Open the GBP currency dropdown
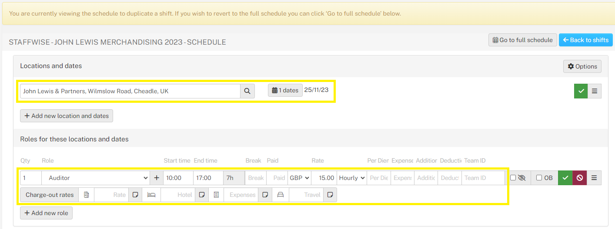This screenshot has width=615, height=229. (x=299, y=178)
